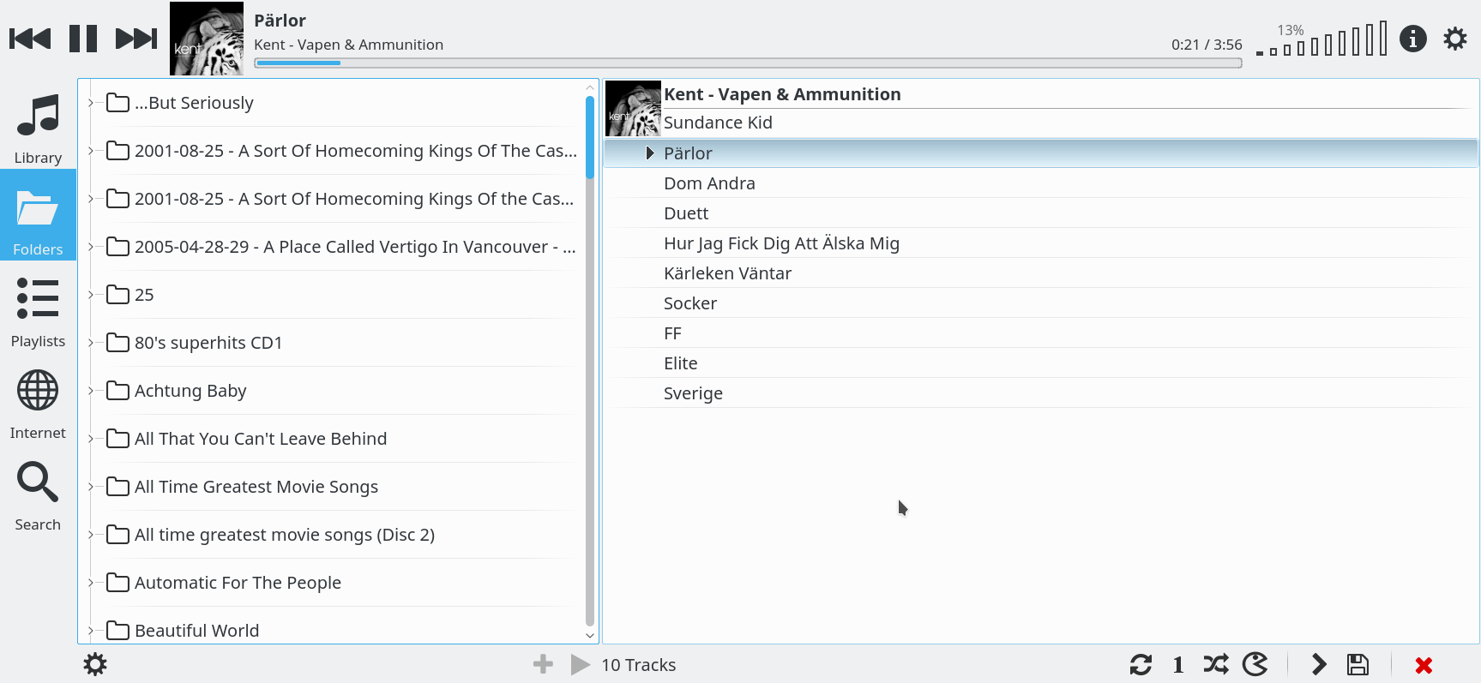Click the scroll down arrow in folder list
This screenshot has height=683, width=1481.
[x=590, y=636]
